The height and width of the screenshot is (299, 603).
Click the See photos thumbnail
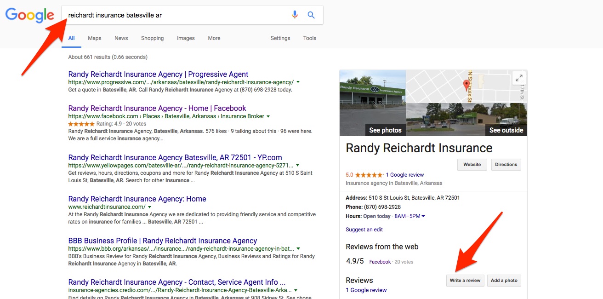point(373,103)
